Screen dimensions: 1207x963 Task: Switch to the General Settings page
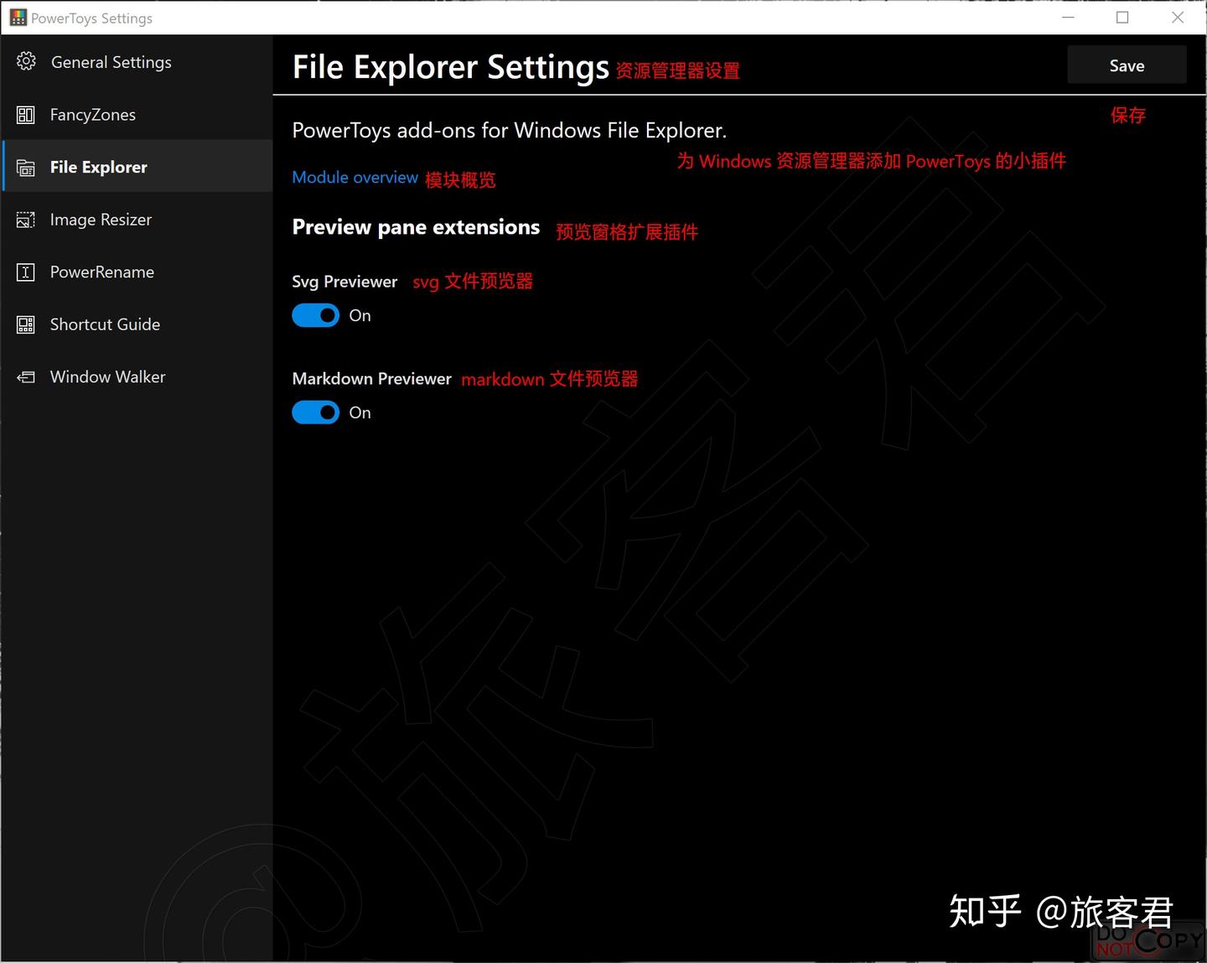(x=111, y=61)
